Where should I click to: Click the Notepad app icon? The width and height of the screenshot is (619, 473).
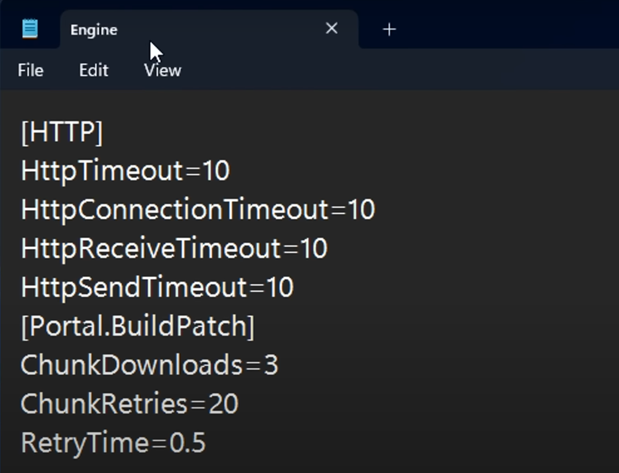tap(30, 29)
